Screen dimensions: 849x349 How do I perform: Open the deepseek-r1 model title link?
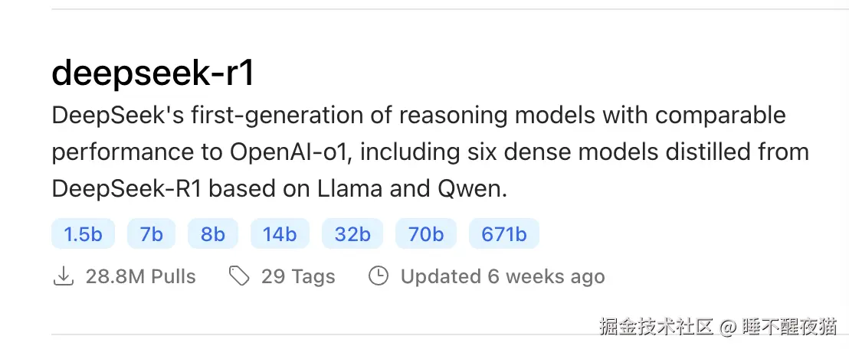click(x=152, y=73)
